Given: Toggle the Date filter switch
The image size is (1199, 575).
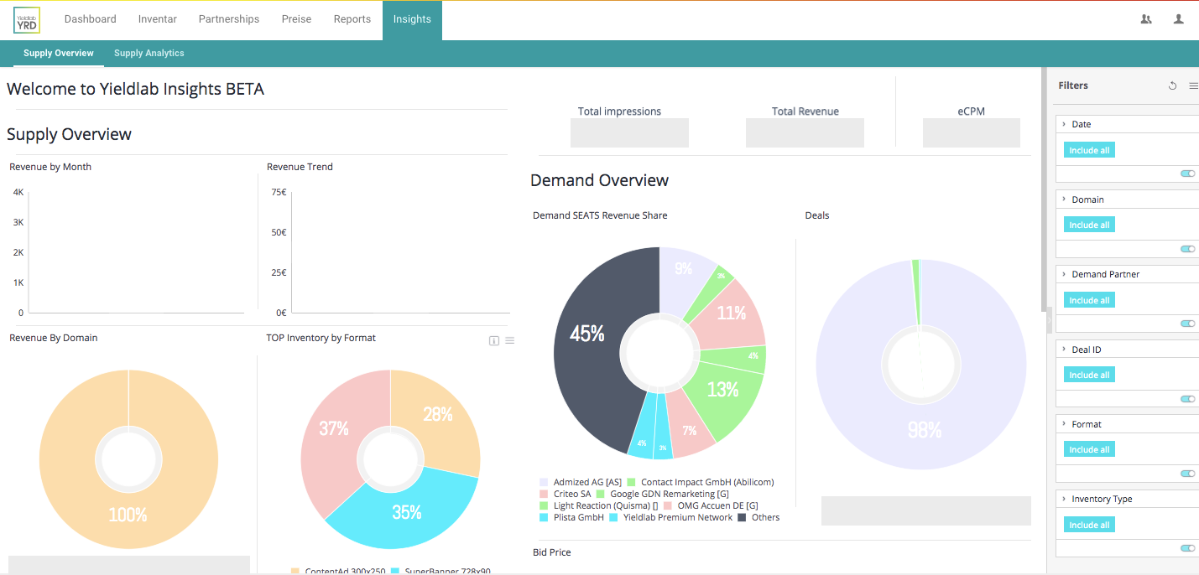Looking at the screenshot, I should tap(1187, 174).
